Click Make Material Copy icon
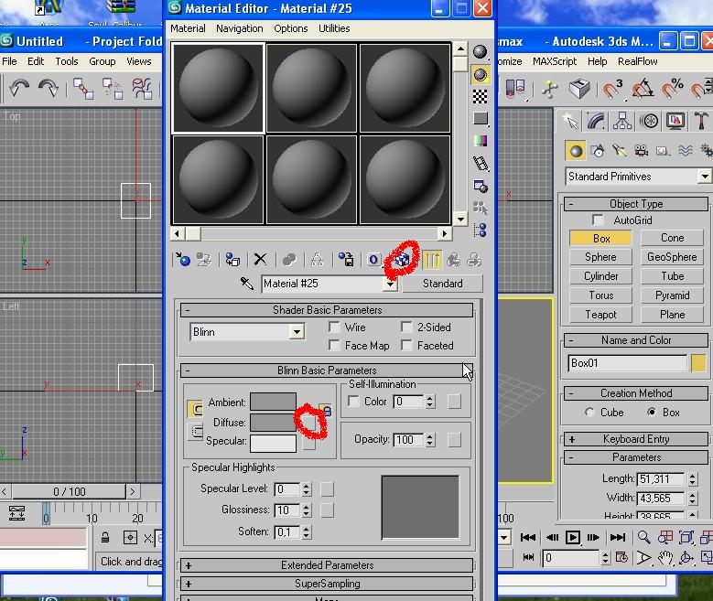Viewport: 713px width, 601px height. pyautogui.click(x=289, y=260)
